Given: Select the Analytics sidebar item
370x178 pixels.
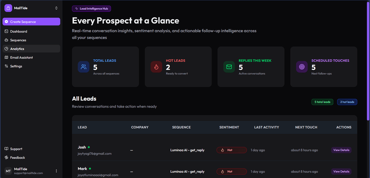Looking at the screenshot, I should [17, 49].
